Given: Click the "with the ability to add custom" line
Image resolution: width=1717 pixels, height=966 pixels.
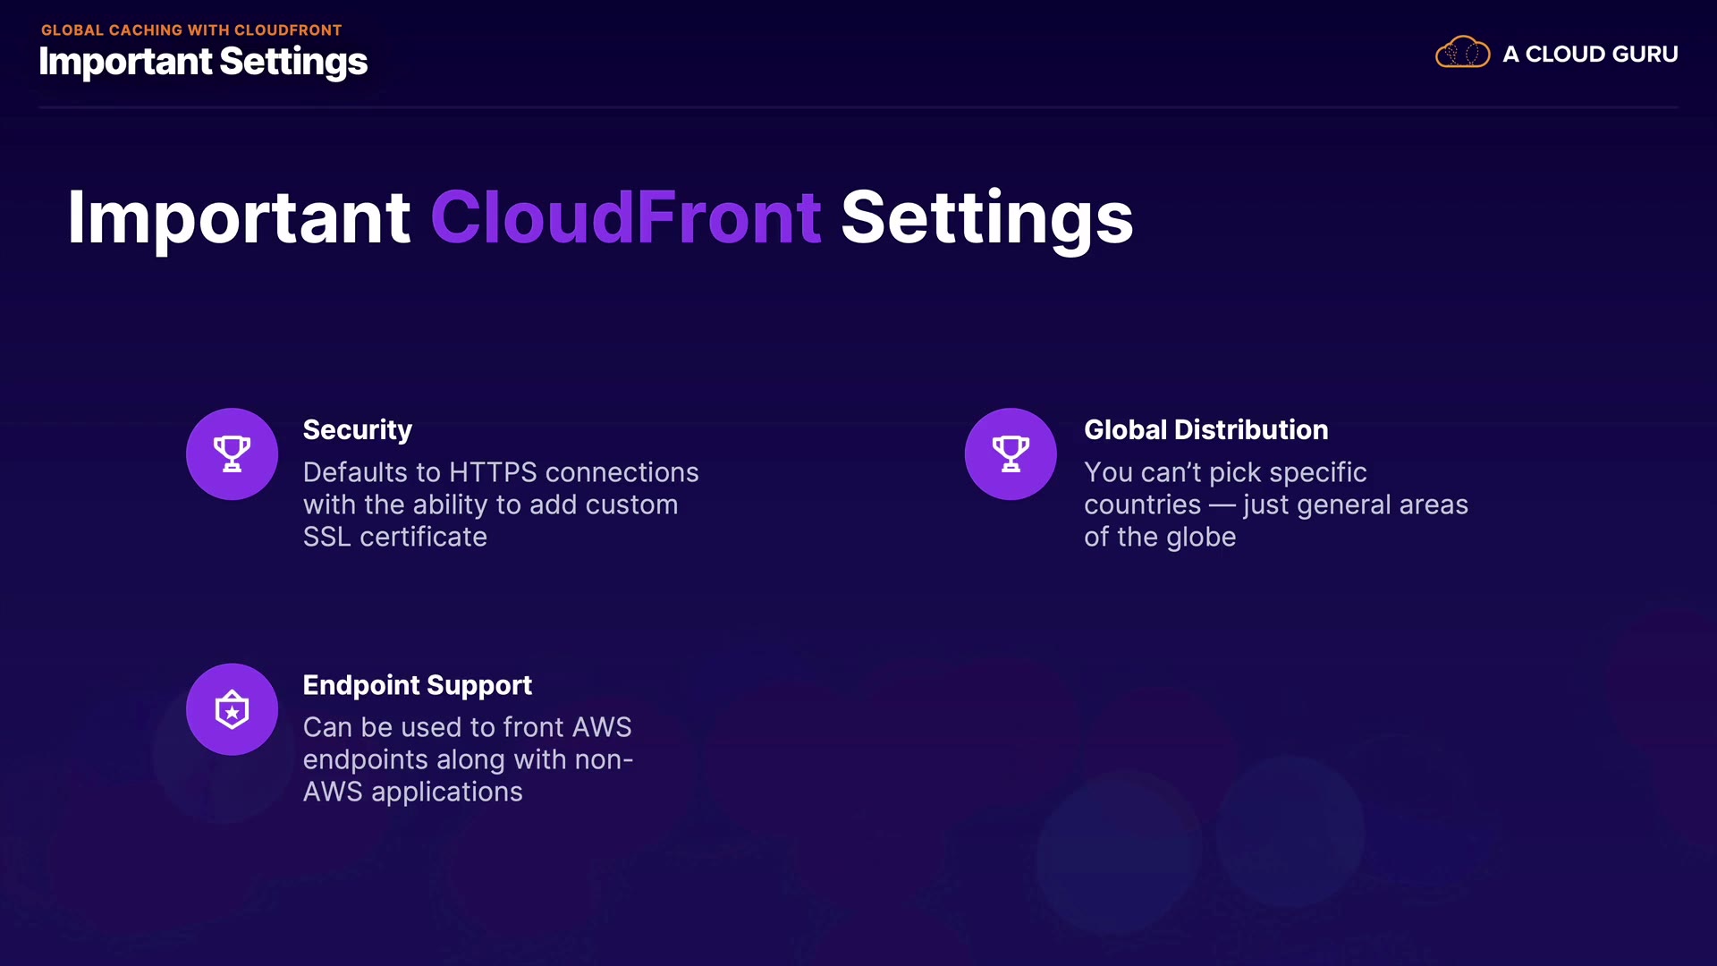Looking at the screenshot, I should pos(490,504).
